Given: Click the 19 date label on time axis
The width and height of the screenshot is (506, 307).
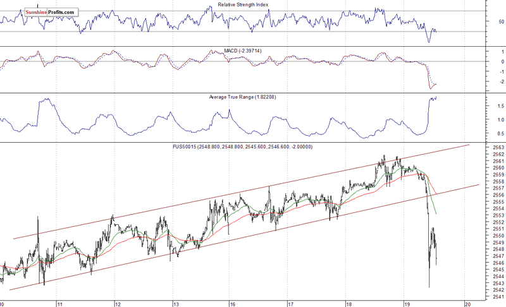Looking at the screenshot, I should click(407, 303).
